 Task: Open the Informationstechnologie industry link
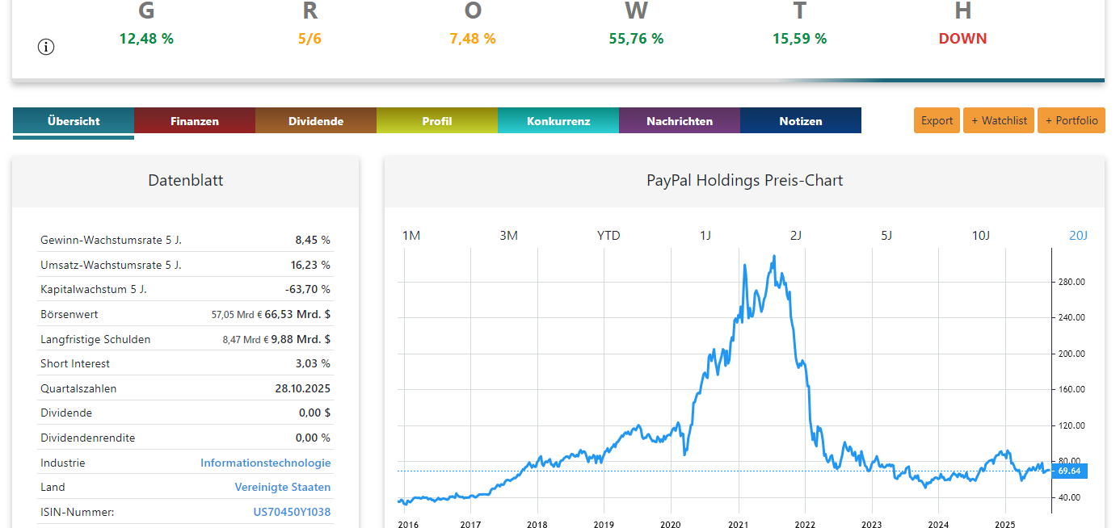pyautogui.click(x=266, y=463)
